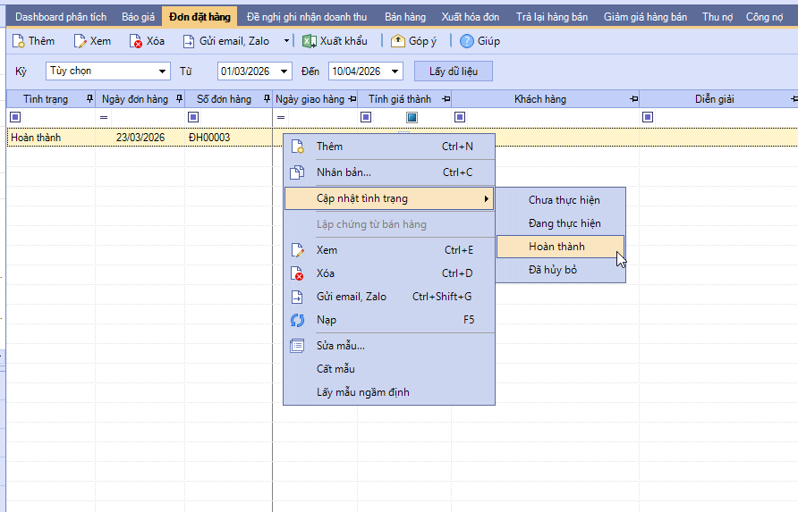Viewport: 798px width, 512px height.
Task: Click Gửi email, Zalo toolbar icon
Action: 189,41
